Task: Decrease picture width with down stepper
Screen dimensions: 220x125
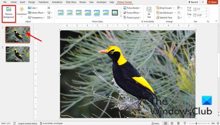Action: point(206,16)
